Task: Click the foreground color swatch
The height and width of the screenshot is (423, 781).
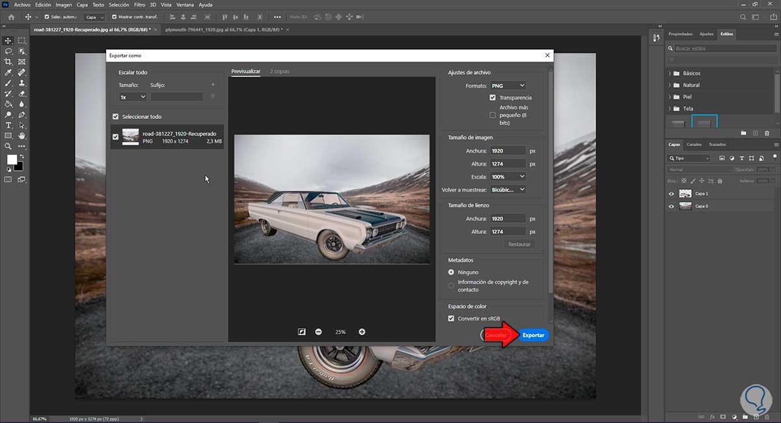Action: point(12,160)
